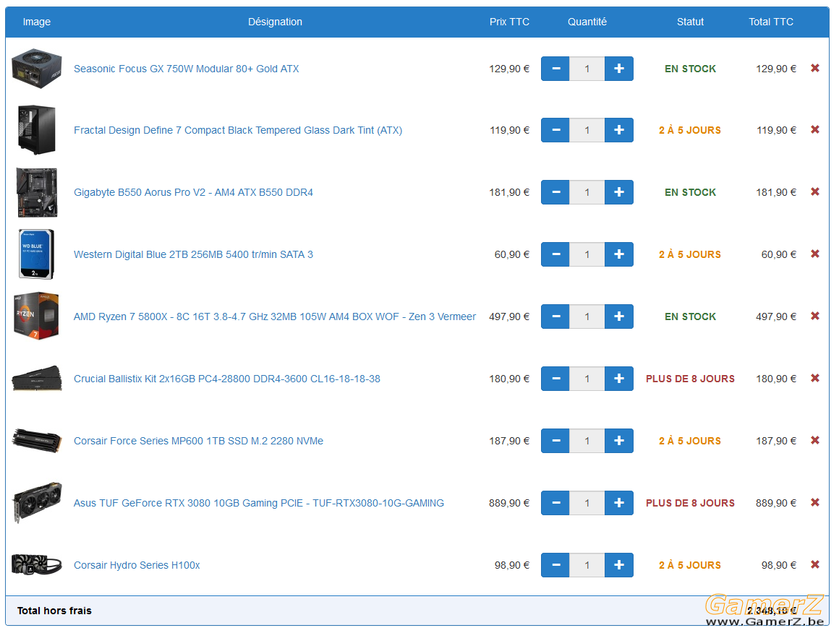
Task: Add one more Western Digital Blue 2TB
Action: point(619,254)
